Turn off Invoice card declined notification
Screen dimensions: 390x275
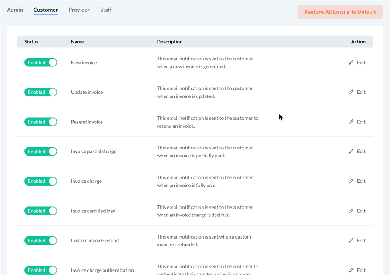tap(41, 211)
